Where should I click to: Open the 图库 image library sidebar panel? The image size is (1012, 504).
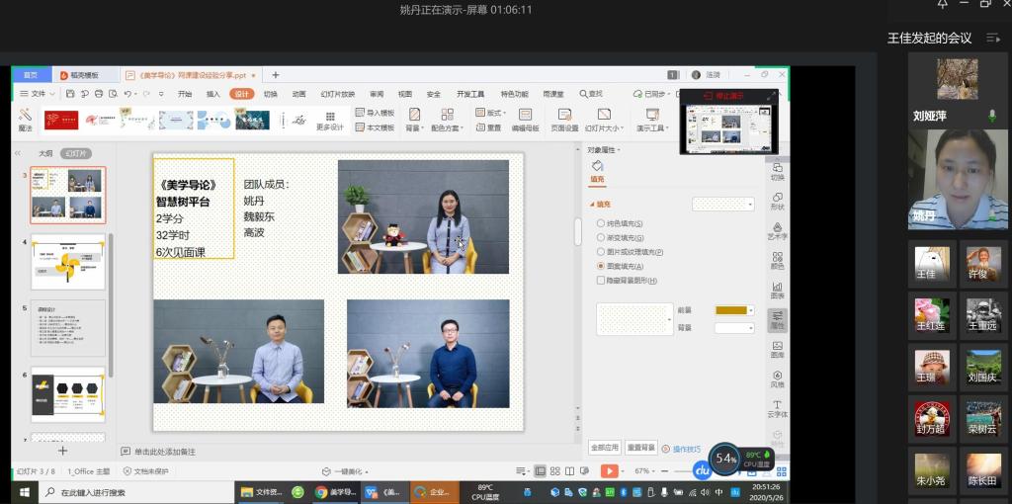[778, 348]
